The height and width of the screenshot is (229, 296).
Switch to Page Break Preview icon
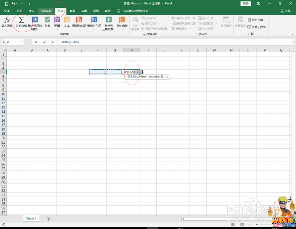250,225
